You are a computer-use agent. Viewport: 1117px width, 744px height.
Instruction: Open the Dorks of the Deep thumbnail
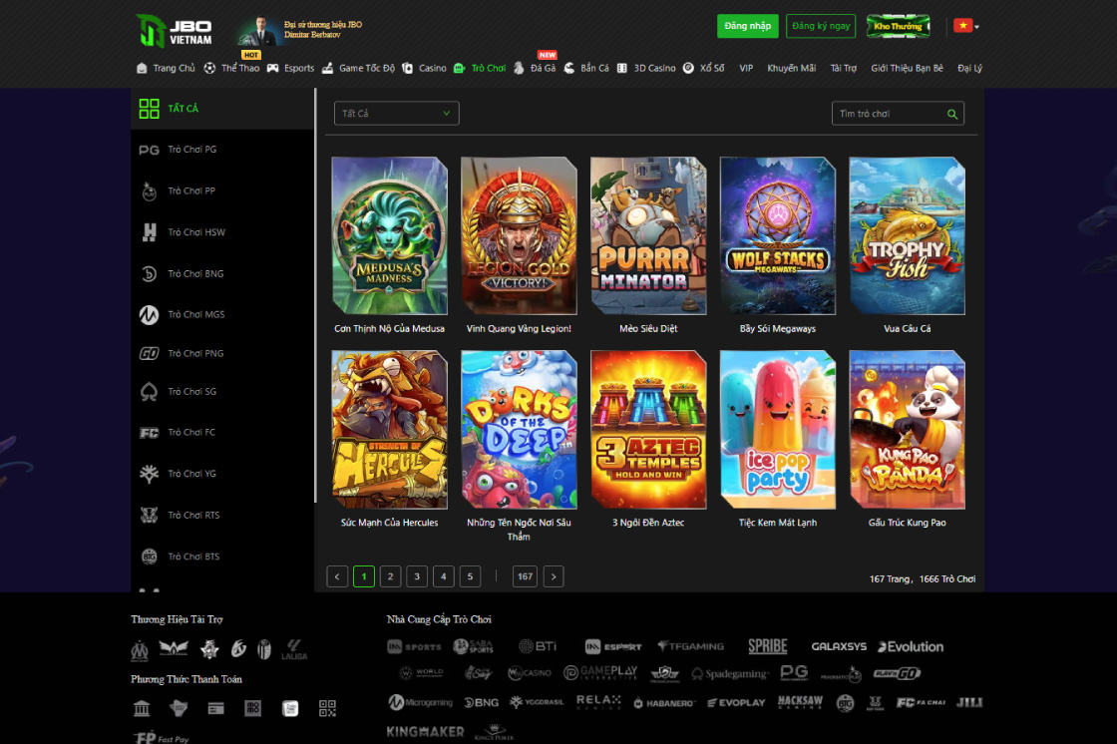[x=519, y=430]
